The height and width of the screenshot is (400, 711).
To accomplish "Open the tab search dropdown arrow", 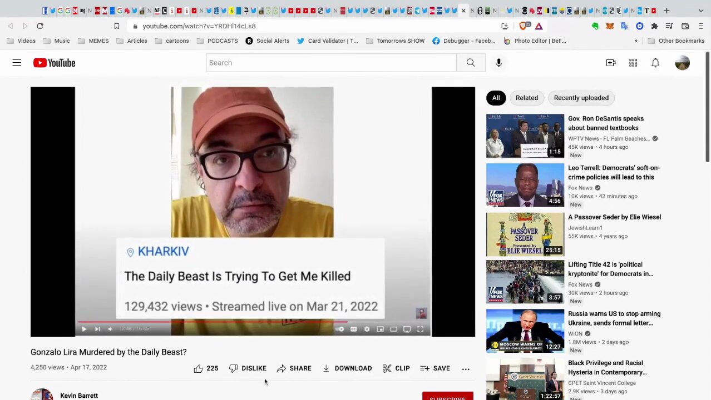I will (x=700, y=11).
